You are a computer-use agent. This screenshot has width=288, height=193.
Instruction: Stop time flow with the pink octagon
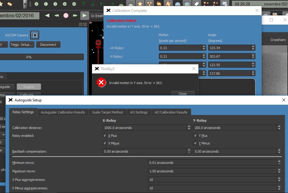pyautogui.click(x=66, y=15)
